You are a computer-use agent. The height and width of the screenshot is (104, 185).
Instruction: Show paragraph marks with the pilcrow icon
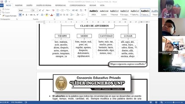[x=86, y=10]
